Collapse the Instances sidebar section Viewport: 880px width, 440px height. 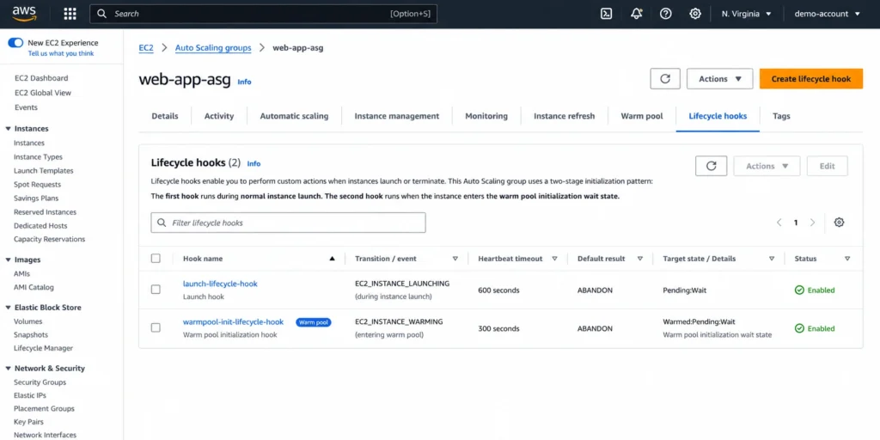tap(8, 129)
